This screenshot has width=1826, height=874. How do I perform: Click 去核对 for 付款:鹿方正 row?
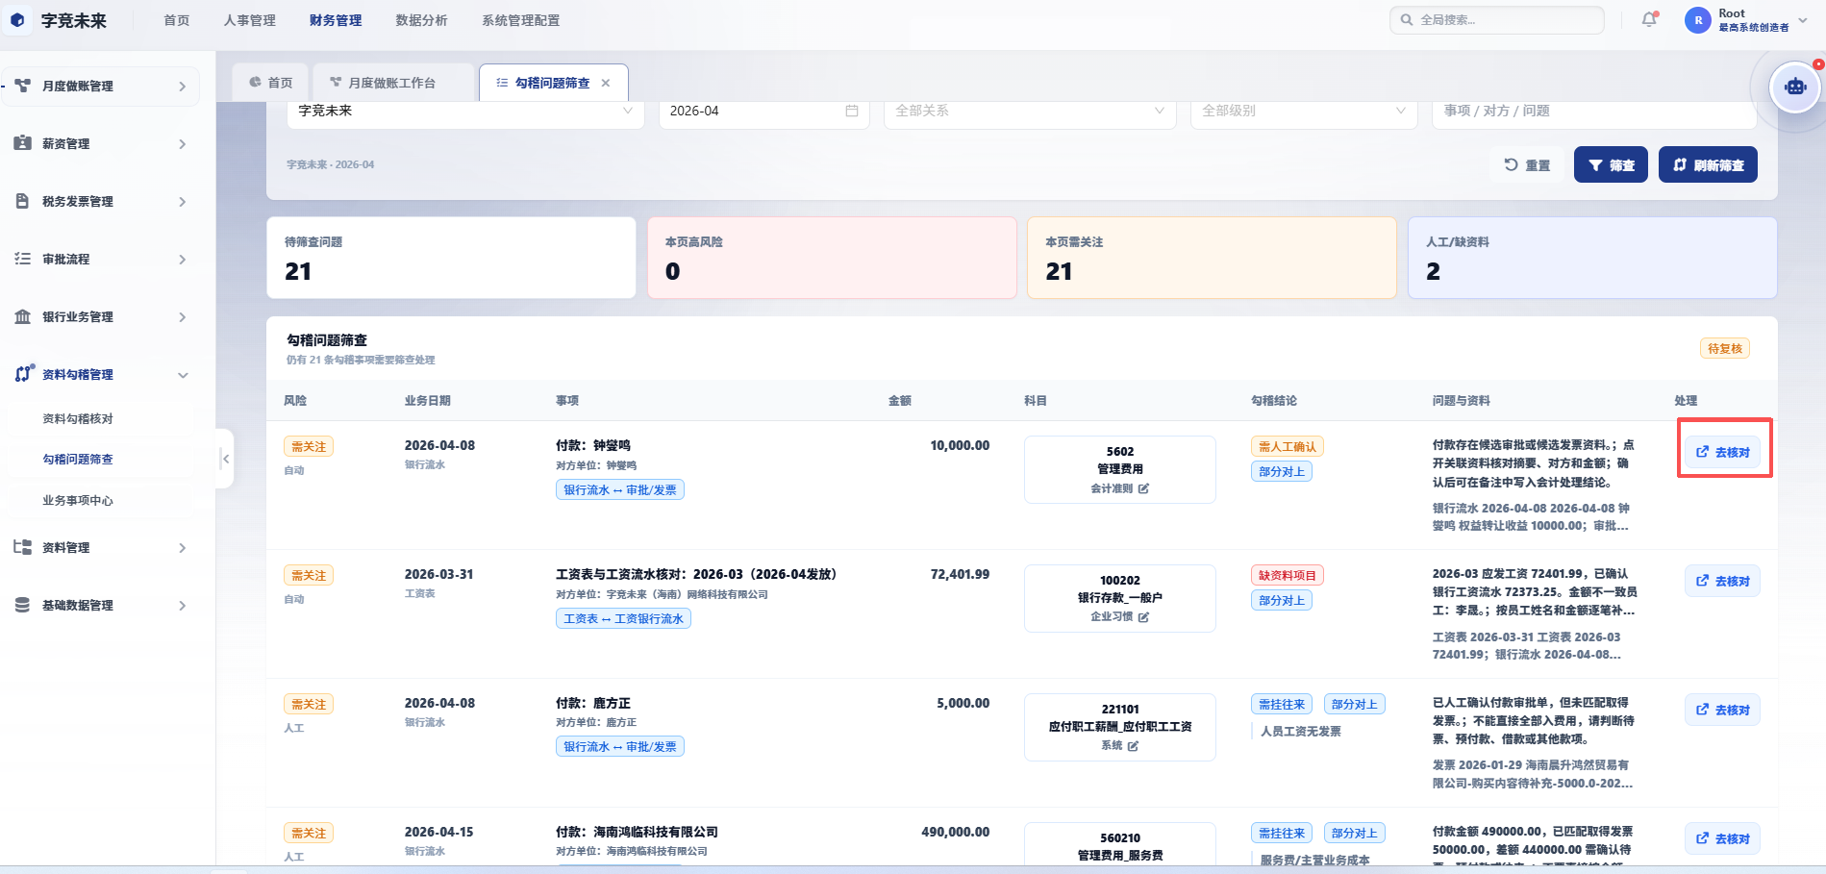(1723, 710)
